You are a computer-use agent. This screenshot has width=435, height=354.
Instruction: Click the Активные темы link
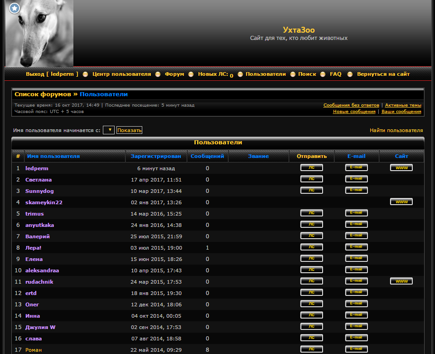click(x=403, y=105)
